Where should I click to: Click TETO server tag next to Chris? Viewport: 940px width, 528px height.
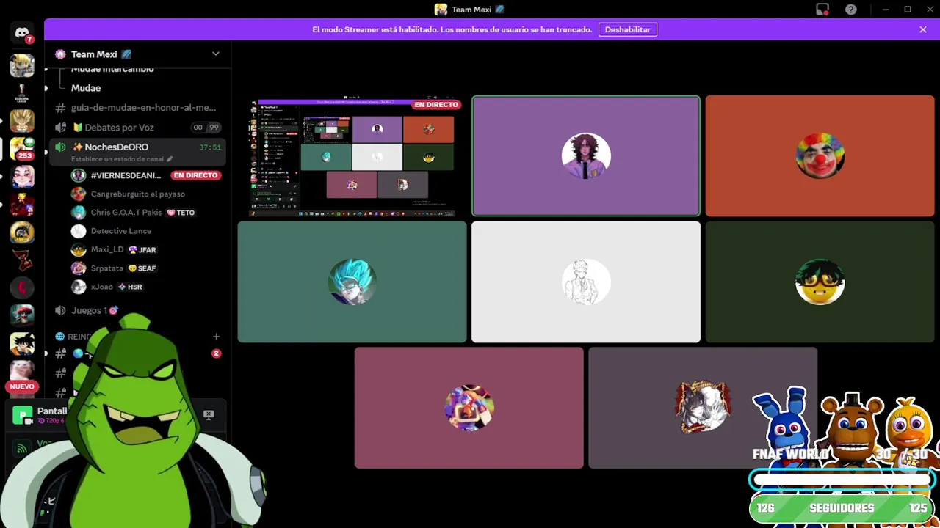181,213
